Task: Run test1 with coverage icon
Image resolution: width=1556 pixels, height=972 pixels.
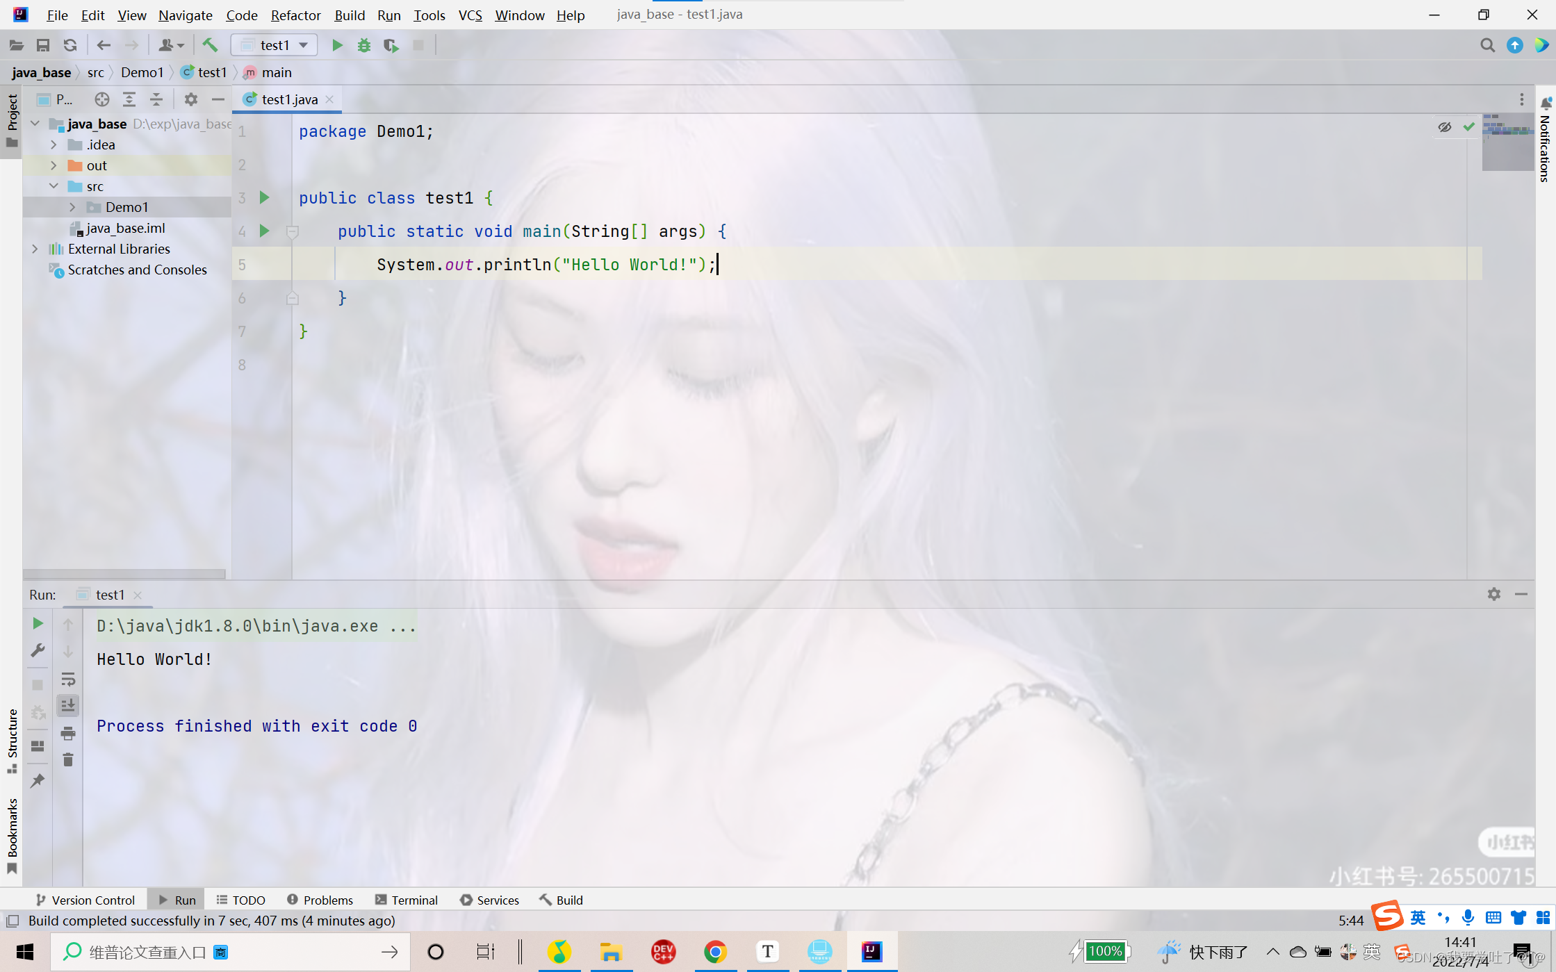Action: pos(391,45)
